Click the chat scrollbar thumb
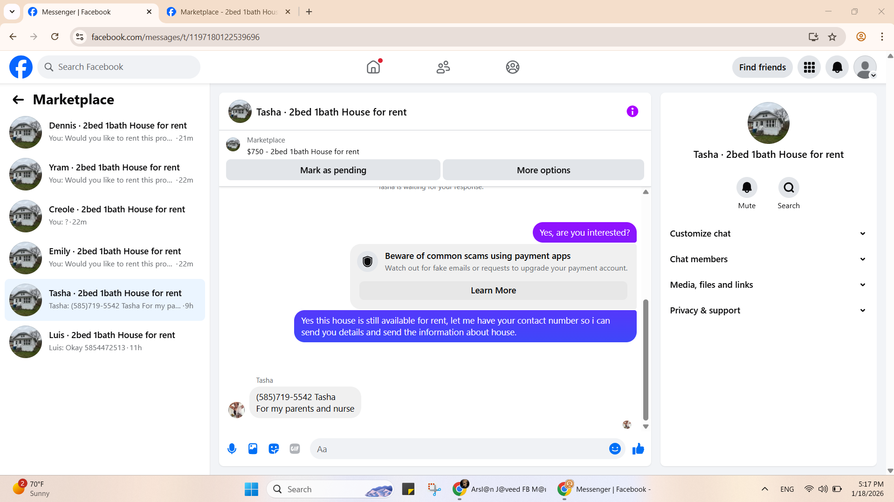 tap(646, 360)
